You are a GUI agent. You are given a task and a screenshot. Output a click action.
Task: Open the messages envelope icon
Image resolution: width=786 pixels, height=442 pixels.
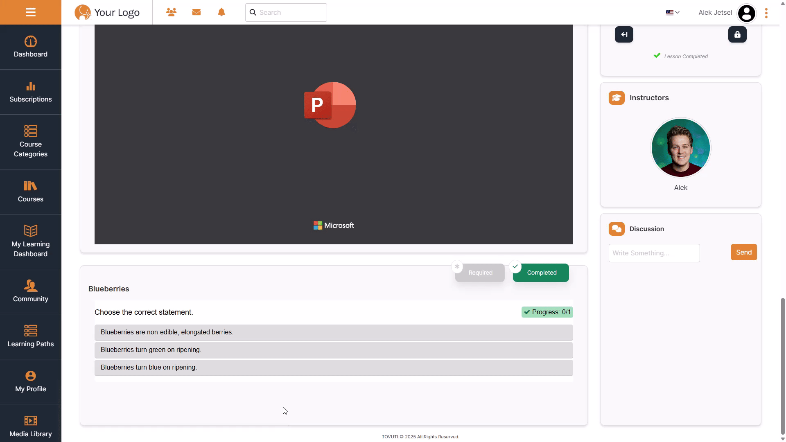tap(196, 12)
